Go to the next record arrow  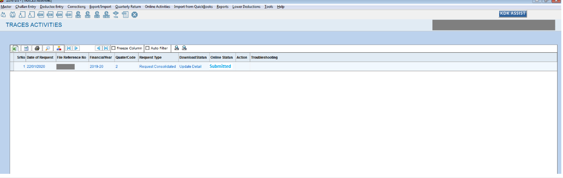(x=76, y=48)
